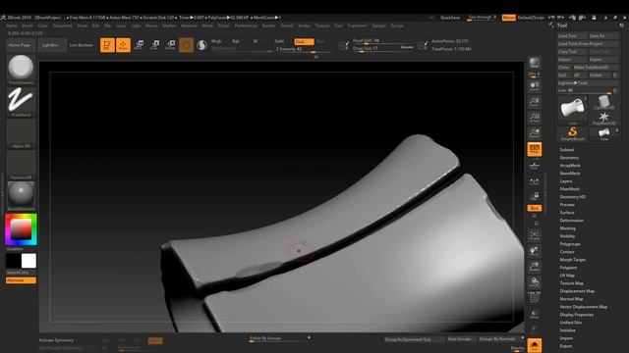629x353 pixels.
Task: Click the Local Symmetry L.Sym icon
Action: [535, 181]
